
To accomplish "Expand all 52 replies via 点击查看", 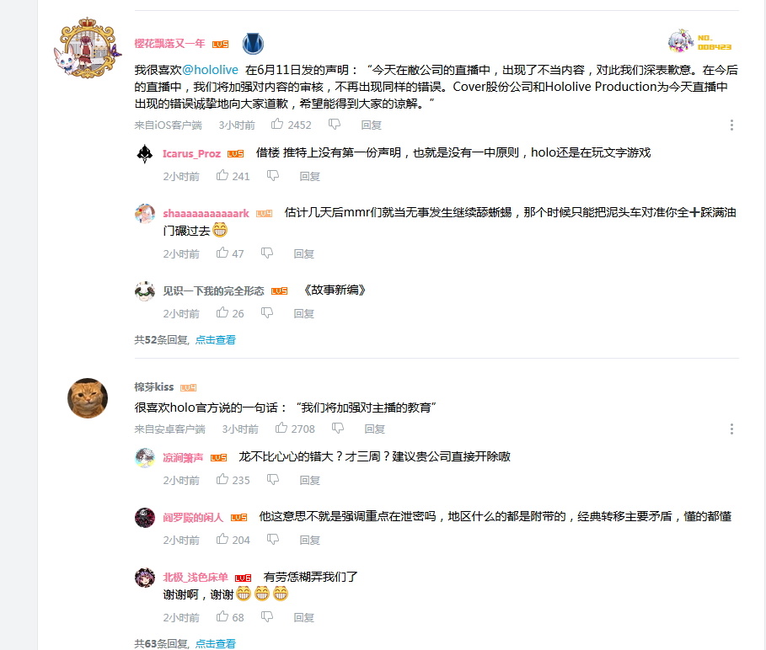I will point(216,339).
